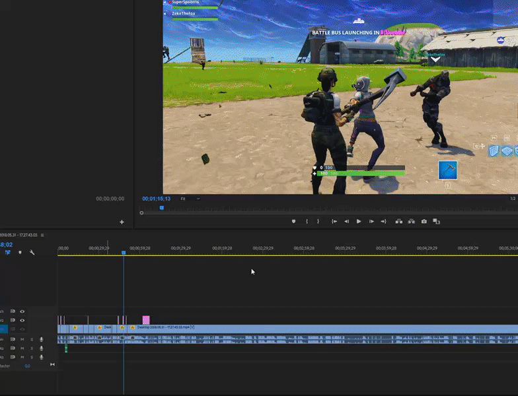Toggle sync lock on video track V3
This screenshot has width=518, height=396.
point(13,312)
